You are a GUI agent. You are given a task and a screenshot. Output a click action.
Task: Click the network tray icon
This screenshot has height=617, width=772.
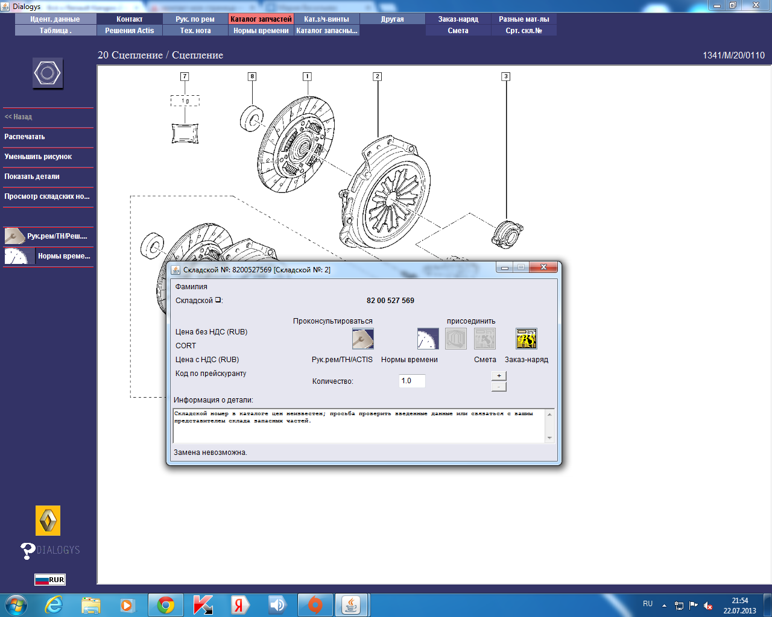(679, 606)
